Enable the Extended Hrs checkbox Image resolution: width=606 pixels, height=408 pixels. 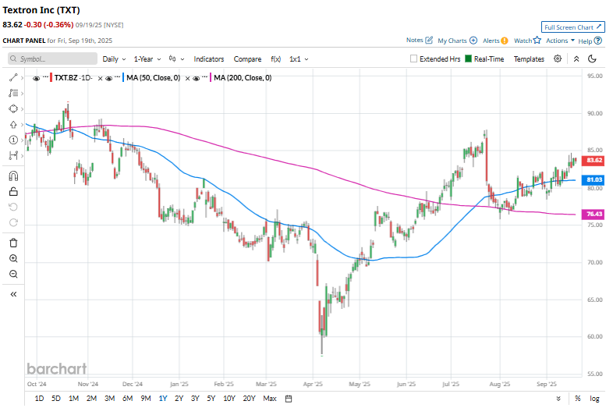tap(414, 59)
